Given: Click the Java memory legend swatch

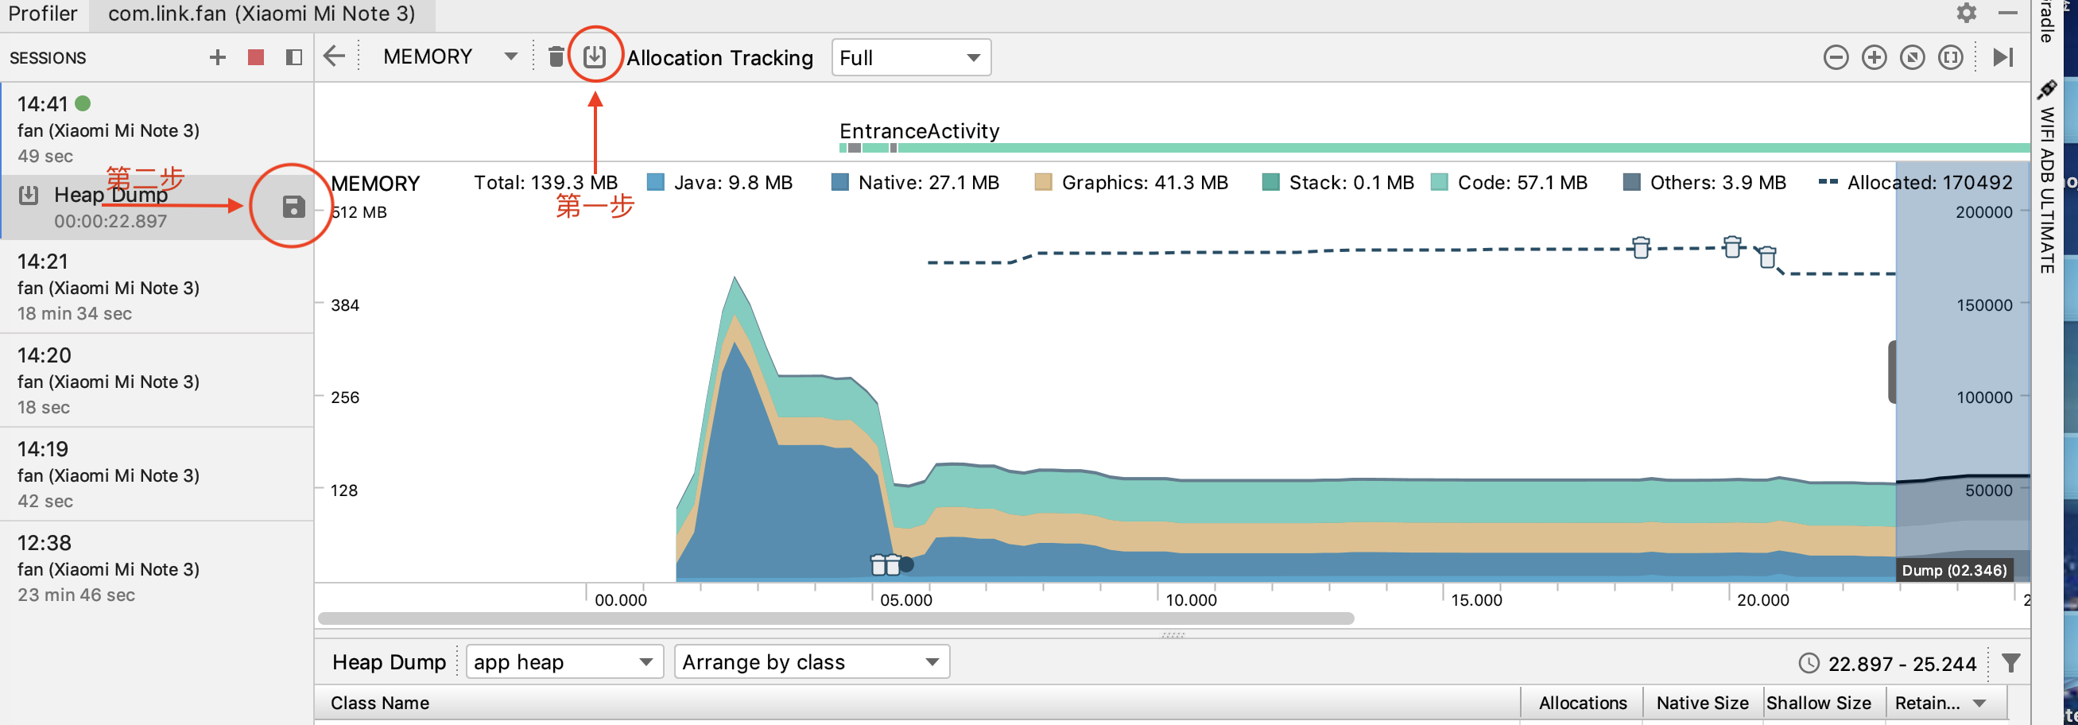Looking at the screenshot, I should [x=656, y=182].
